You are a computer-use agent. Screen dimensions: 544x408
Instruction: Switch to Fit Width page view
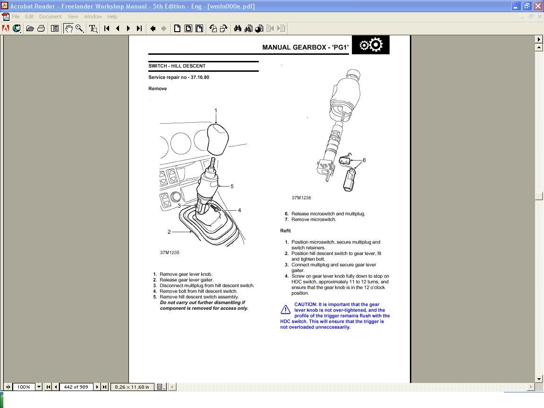point(199,28)
